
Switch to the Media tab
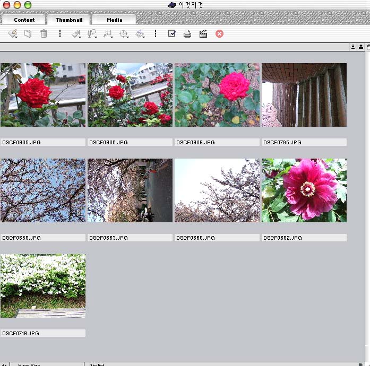click(x=114, y=20)
